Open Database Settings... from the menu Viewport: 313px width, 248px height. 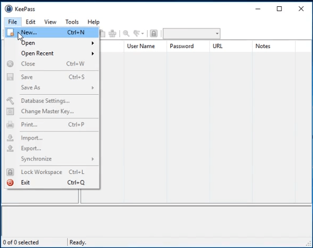pos(52,101)
